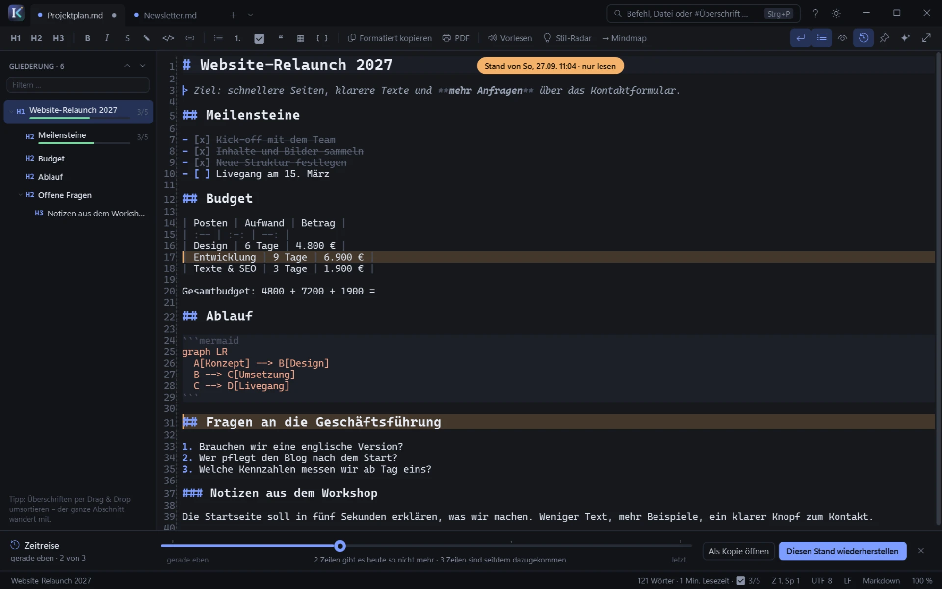Image resolution: width=942 pixels, height=589 pixels.
Task: Click the Zeitreise timeline slider handle
Action: point(340,546)
